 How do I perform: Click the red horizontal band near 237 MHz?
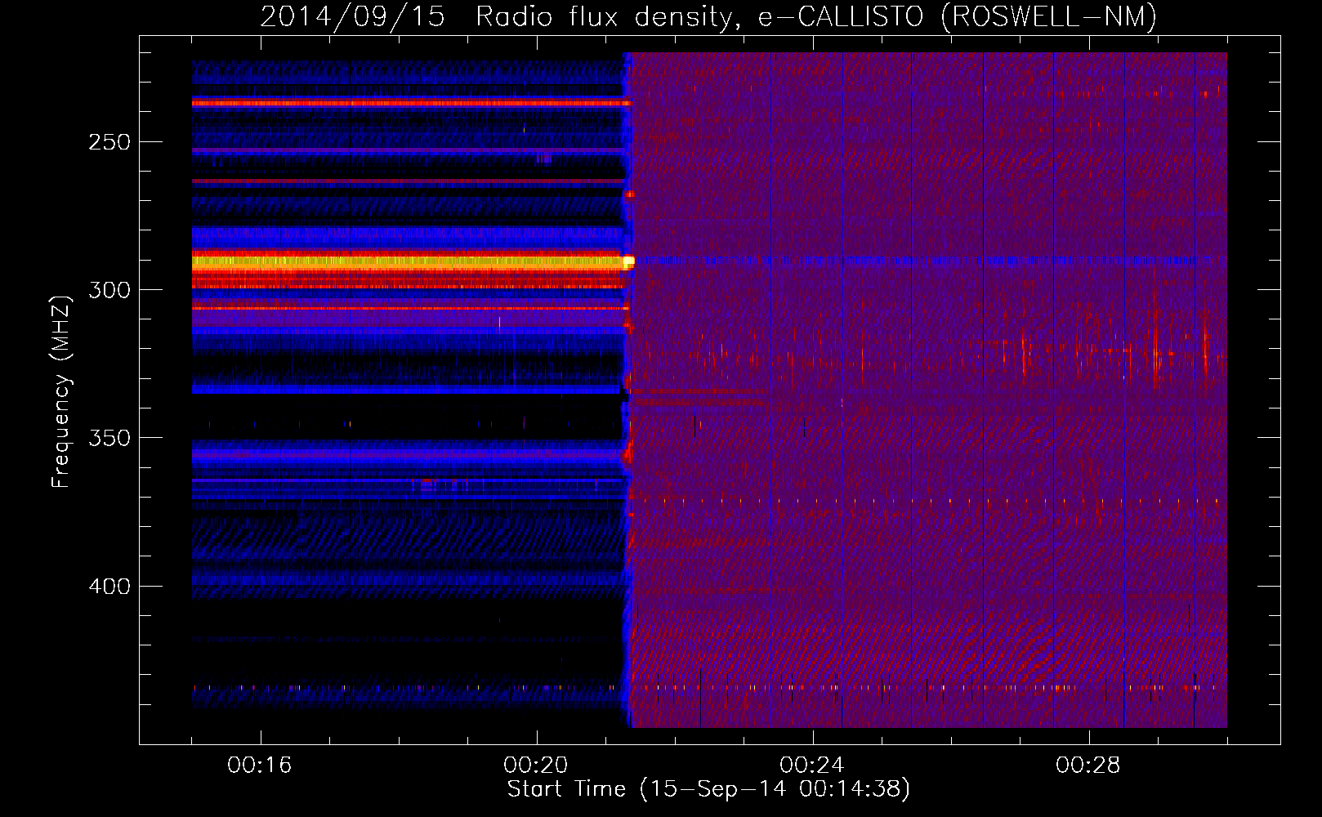411,104
